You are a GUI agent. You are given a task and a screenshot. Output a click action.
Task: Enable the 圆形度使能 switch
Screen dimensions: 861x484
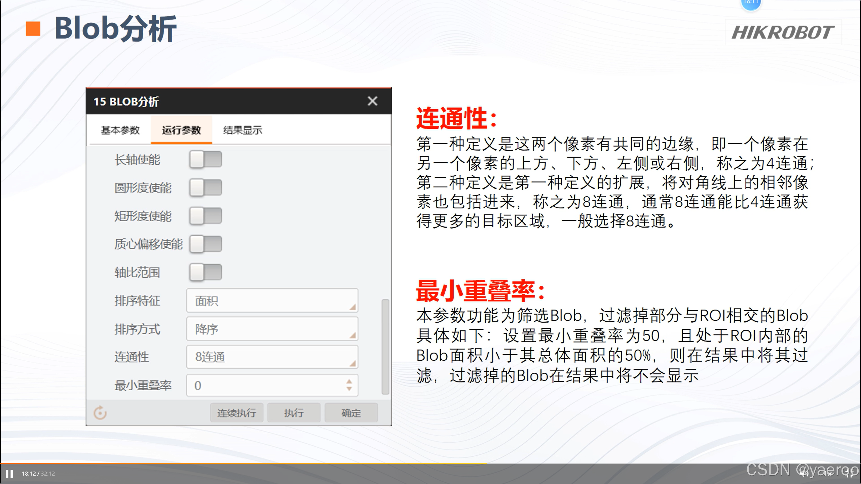tap(205, 188)
